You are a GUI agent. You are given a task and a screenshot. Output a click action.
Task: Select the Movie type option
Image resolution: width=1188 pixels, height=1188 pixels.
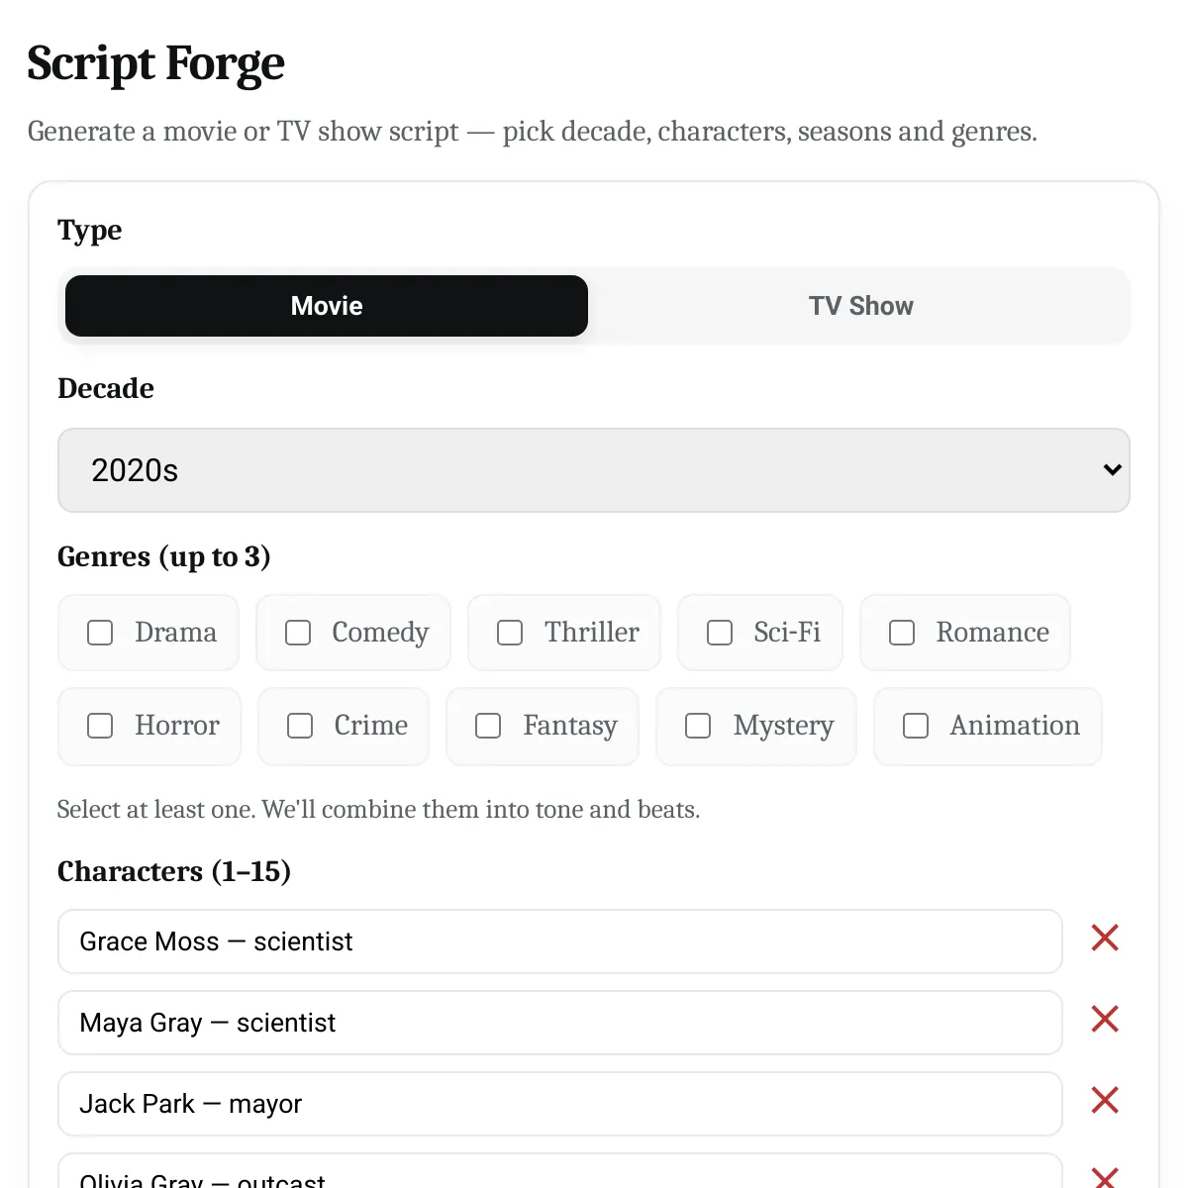(327, 306)
